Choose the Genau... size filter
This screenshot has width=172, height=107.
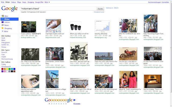click(x=4, y=47)
